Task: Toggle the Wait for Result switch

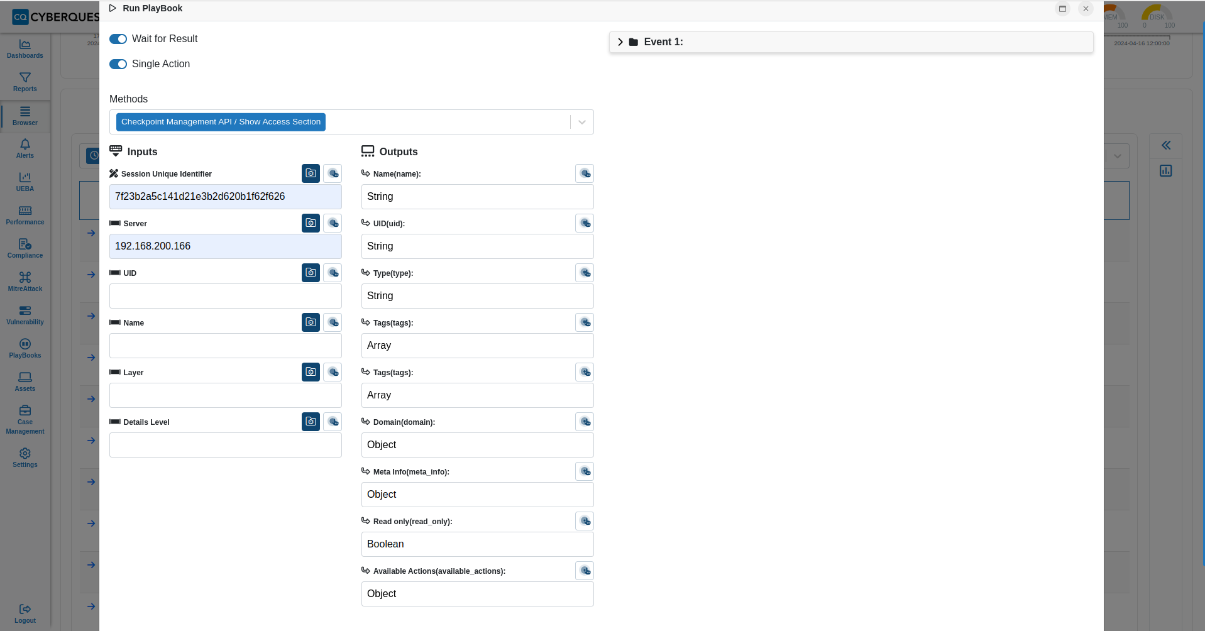Action: click(x=118, y=39)
